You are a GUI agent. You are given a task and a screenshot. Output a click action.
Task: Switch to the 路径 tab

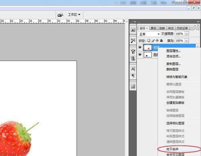pyautogui.click(x=154, y=28)
